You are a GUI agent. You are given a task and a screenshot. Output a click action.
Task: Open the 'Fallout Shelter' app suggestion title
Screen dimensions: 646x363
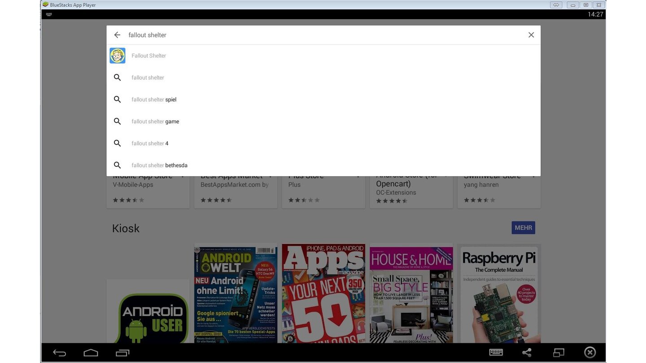(x=149, y=56)
